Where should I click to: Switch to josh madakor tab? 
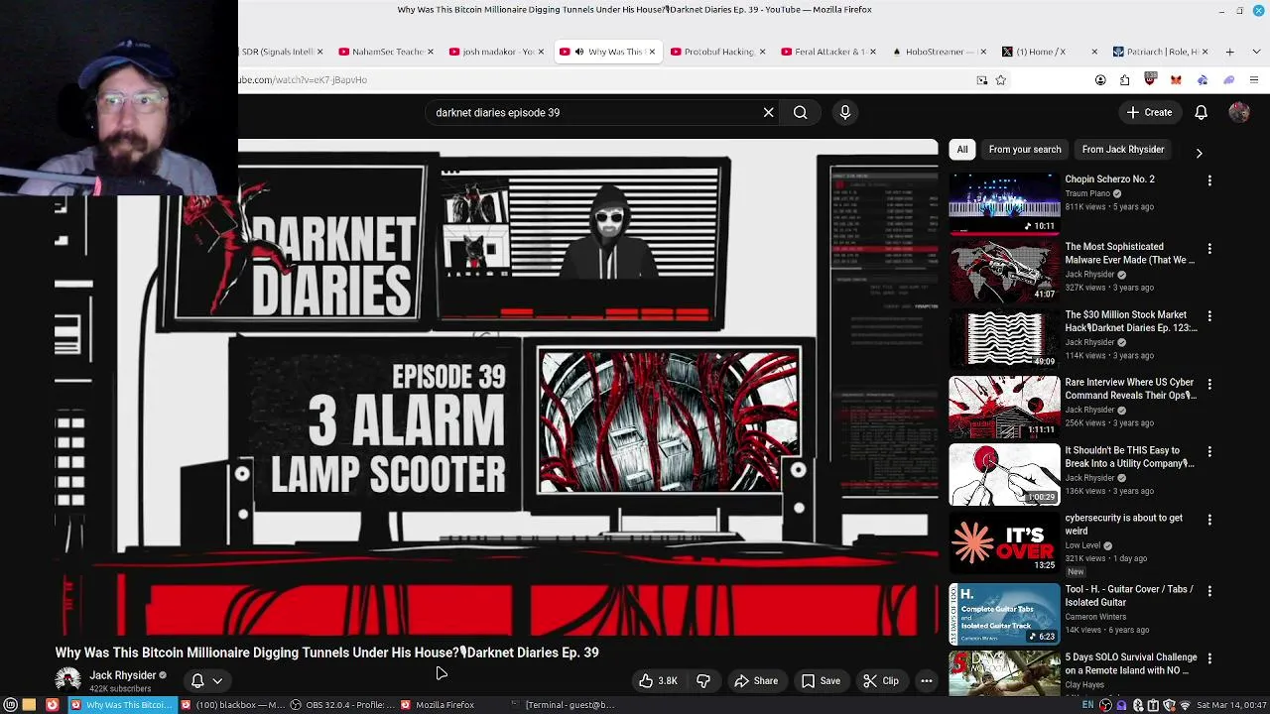click(x=491, y=52)
